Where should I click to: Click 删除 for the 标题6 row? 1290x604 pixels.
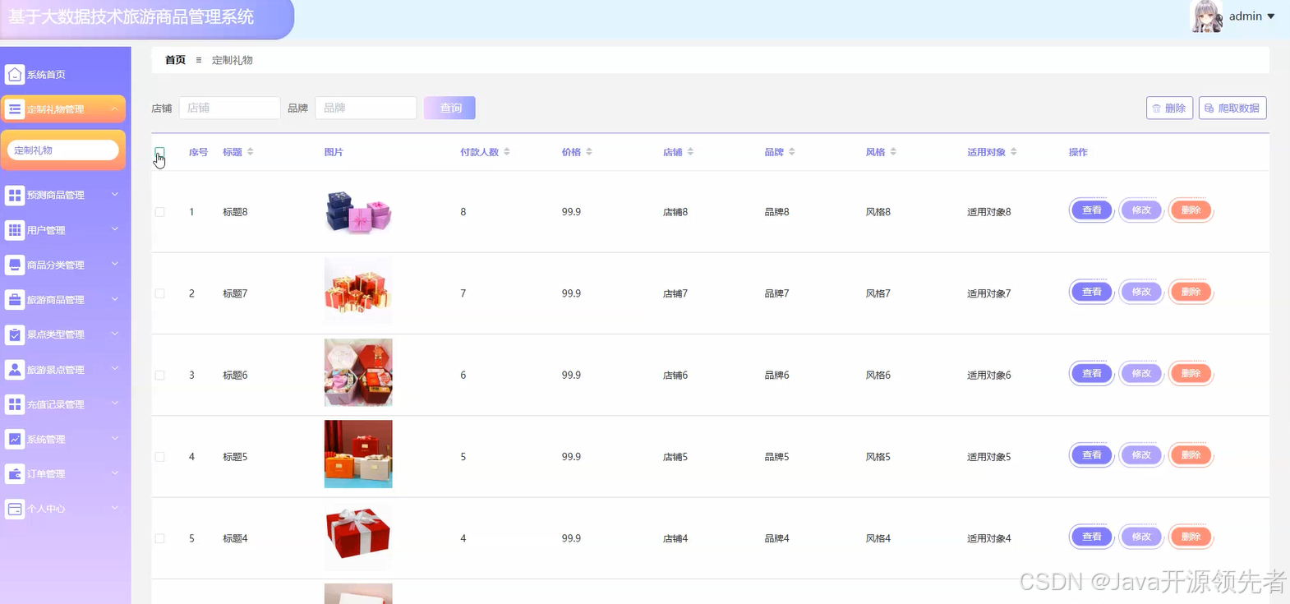coord(1191,374)
